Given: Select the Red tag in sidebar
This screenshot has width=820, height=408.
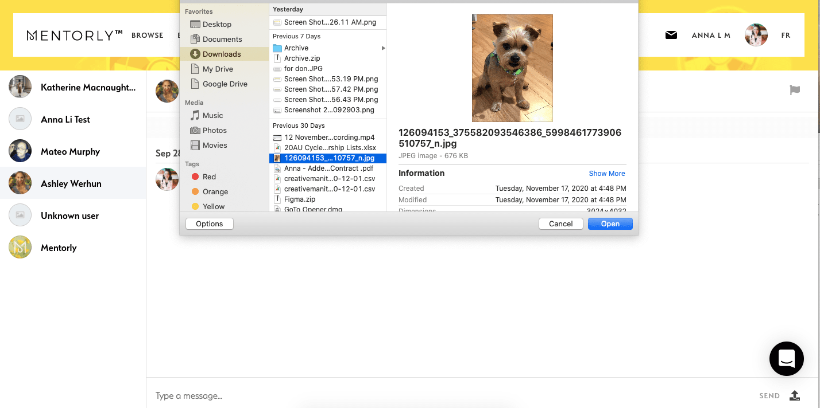Looking at the screenshot, I should click(x=209, y=176).
